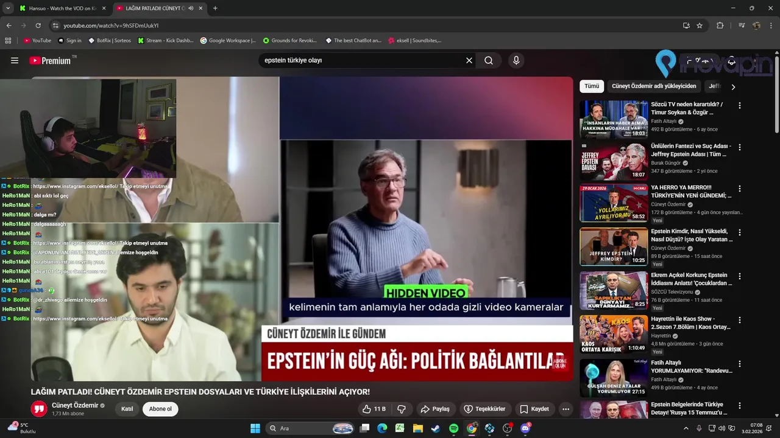Click the video player area
Screen dimensions: 780x438
click(302, 229)
